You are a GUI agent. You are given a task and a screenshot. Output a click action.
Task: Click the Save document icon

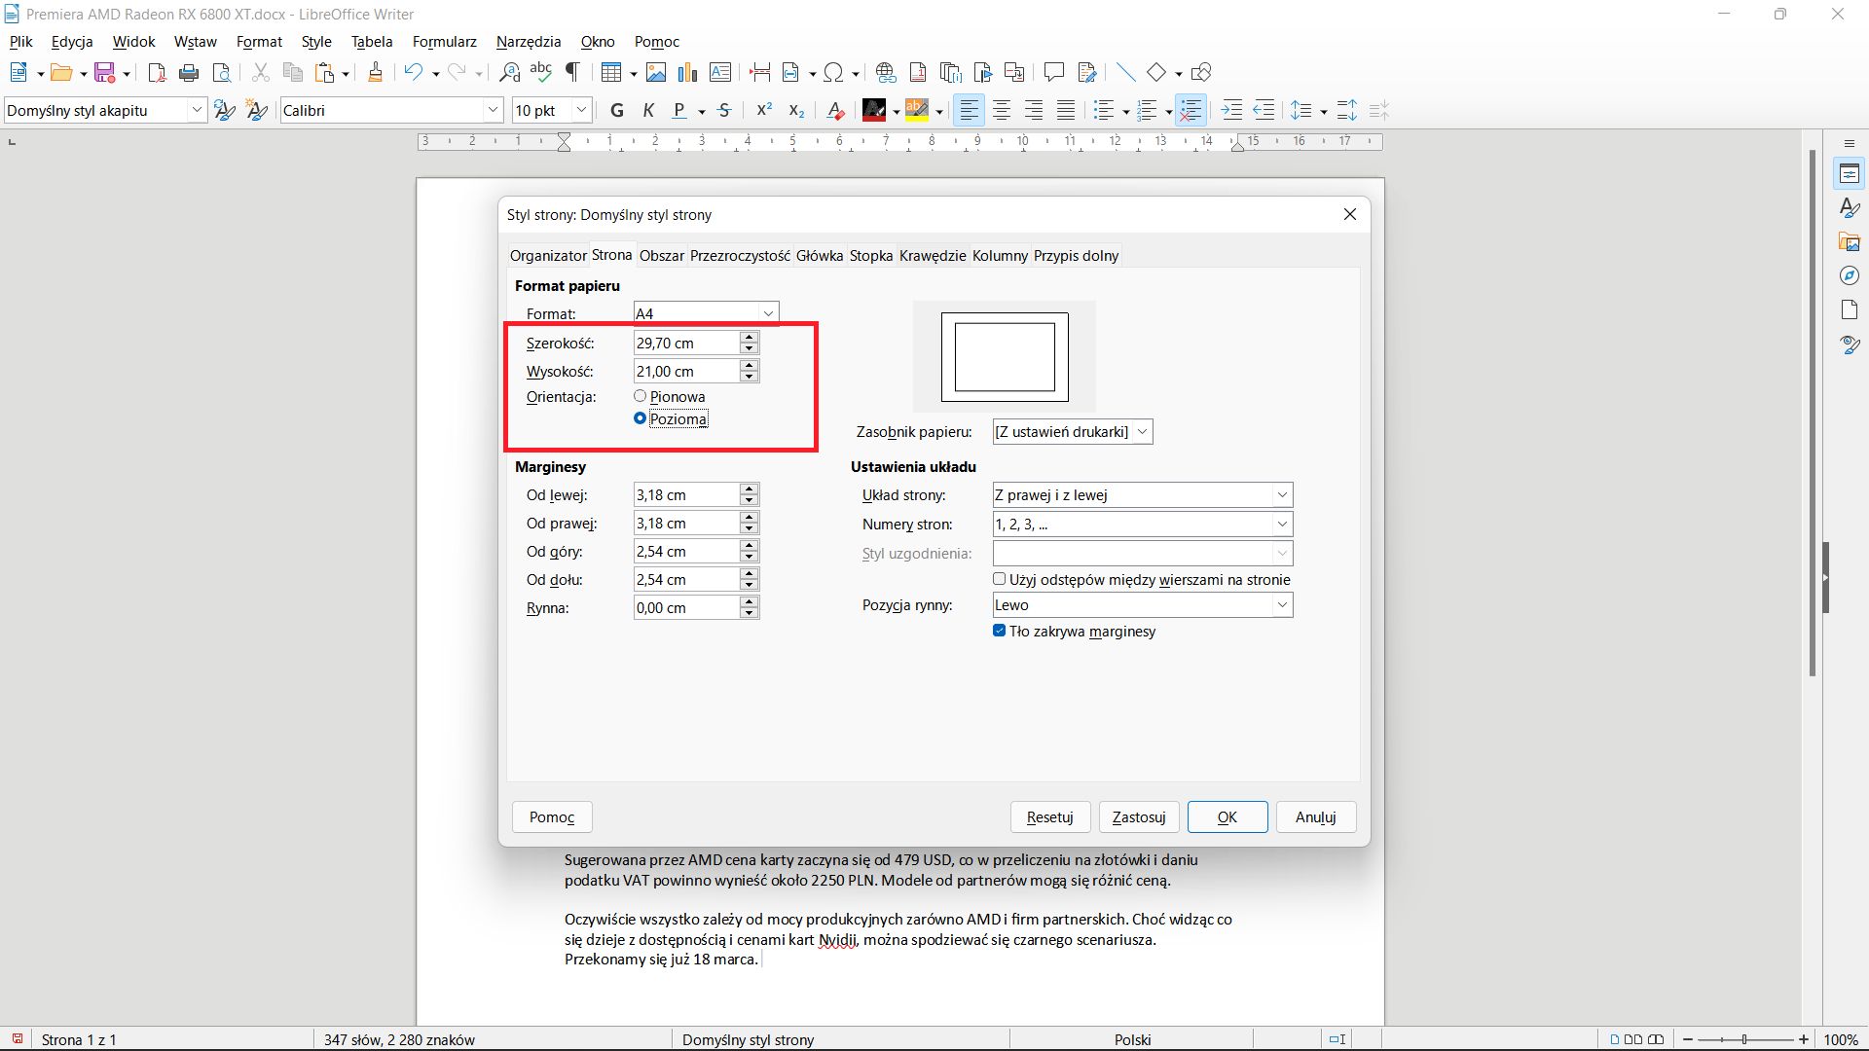(105, 73)
